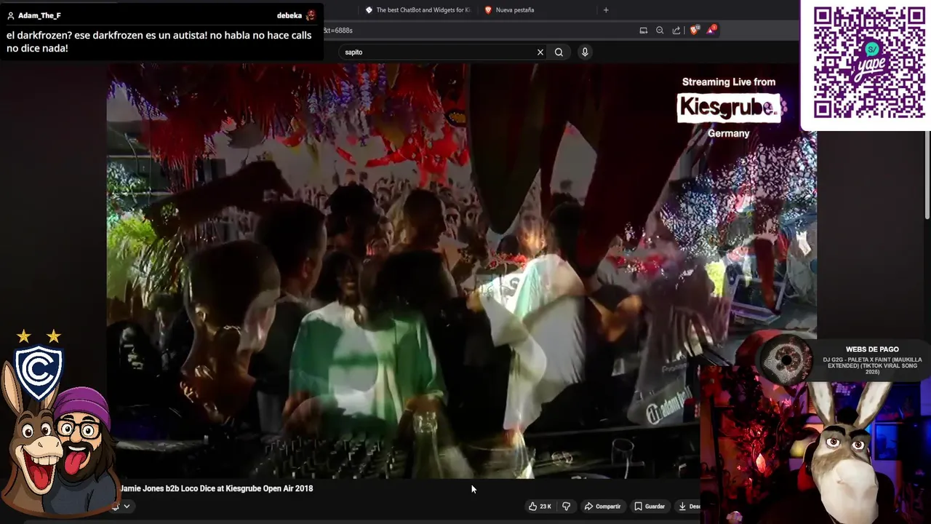Open the zoom-out magnifier in address bar

point(660,31)
